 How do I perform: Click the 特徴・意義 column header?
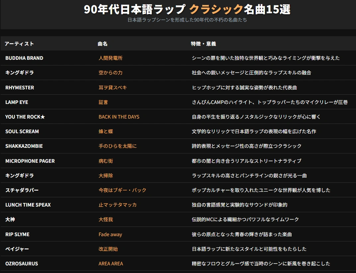pyautogui.click(x=203, y=44)
